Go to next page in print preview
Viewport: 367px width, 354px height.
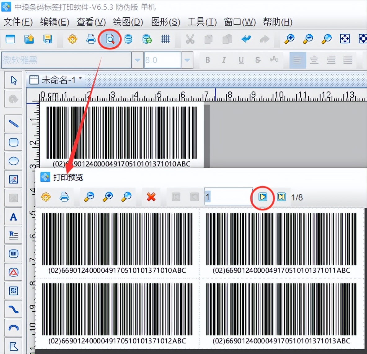(x=263, y=197)
